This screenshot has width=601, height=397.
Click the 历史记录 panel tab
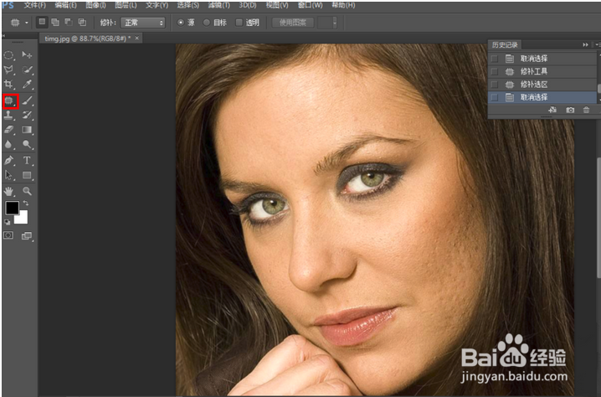click(505, 45)
